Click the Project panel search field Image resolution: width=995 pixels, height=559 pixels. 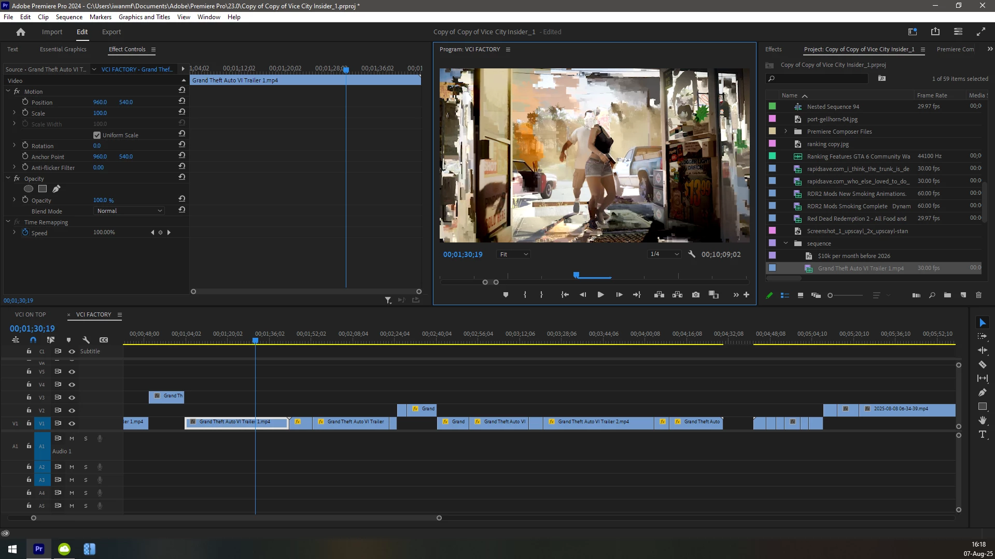pos(817,79)
